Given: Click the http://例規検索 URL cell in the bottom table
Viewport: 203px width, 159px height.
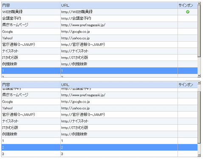Looking at the screenshot, I should point(119,134).
